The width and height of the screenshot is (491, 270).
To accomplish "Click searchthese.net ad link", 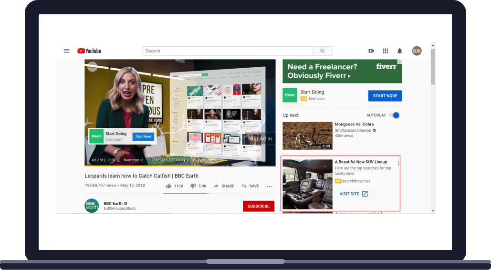I will 356,181.
